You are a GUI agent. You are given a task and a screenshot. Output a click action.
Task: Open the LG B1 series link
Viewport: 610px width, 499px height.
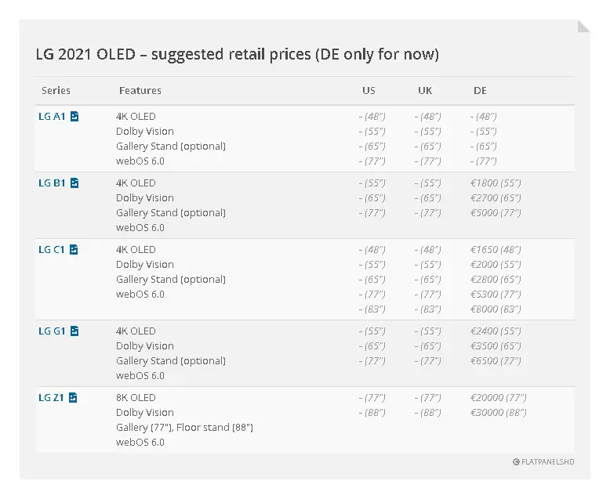52,183
